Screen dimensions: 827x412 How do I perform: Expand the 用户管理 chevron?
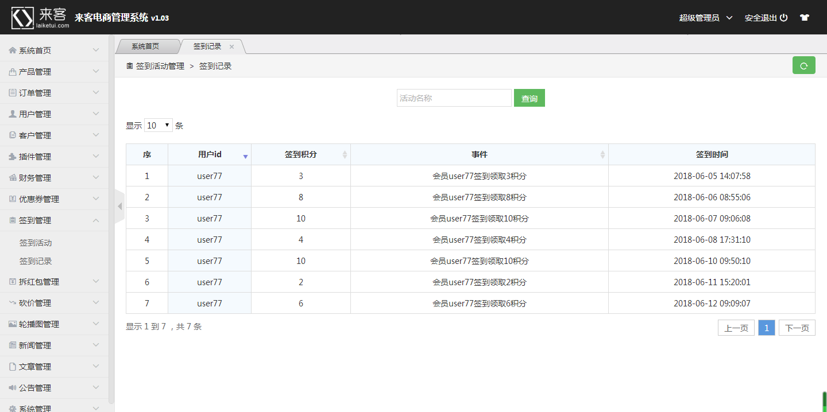pos(96,114)
